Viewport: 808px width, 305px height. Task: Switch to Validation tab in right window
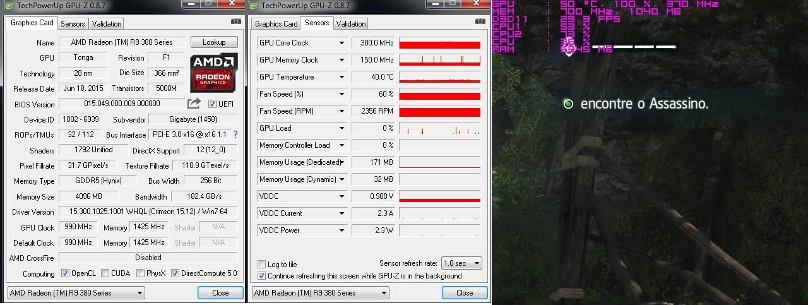pos(351,24)
